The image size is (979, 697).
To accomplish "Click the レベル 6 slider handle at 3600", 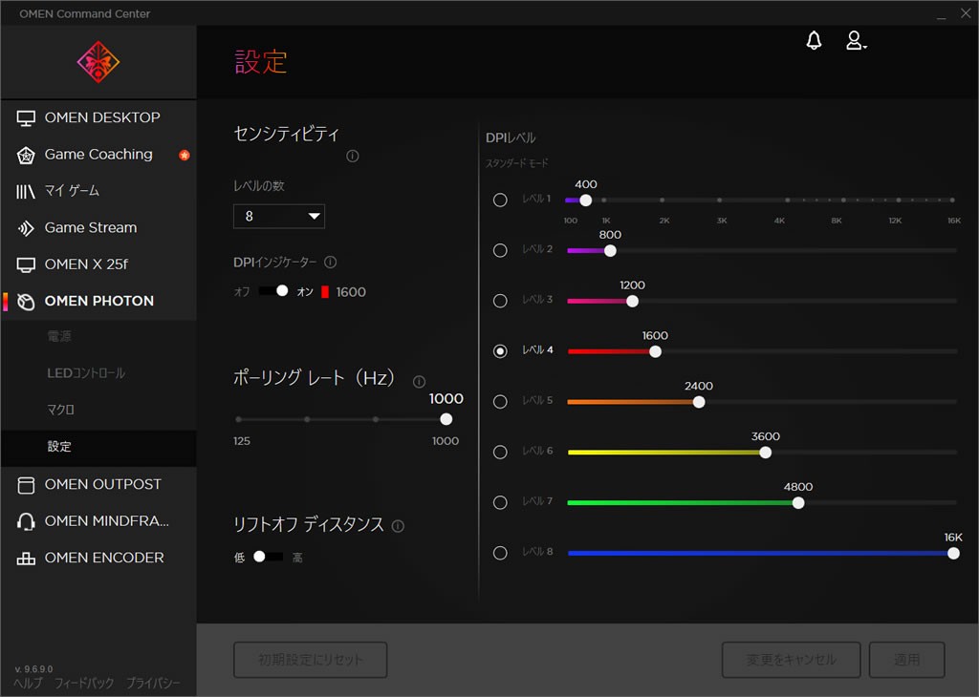I will click(766, 453).
